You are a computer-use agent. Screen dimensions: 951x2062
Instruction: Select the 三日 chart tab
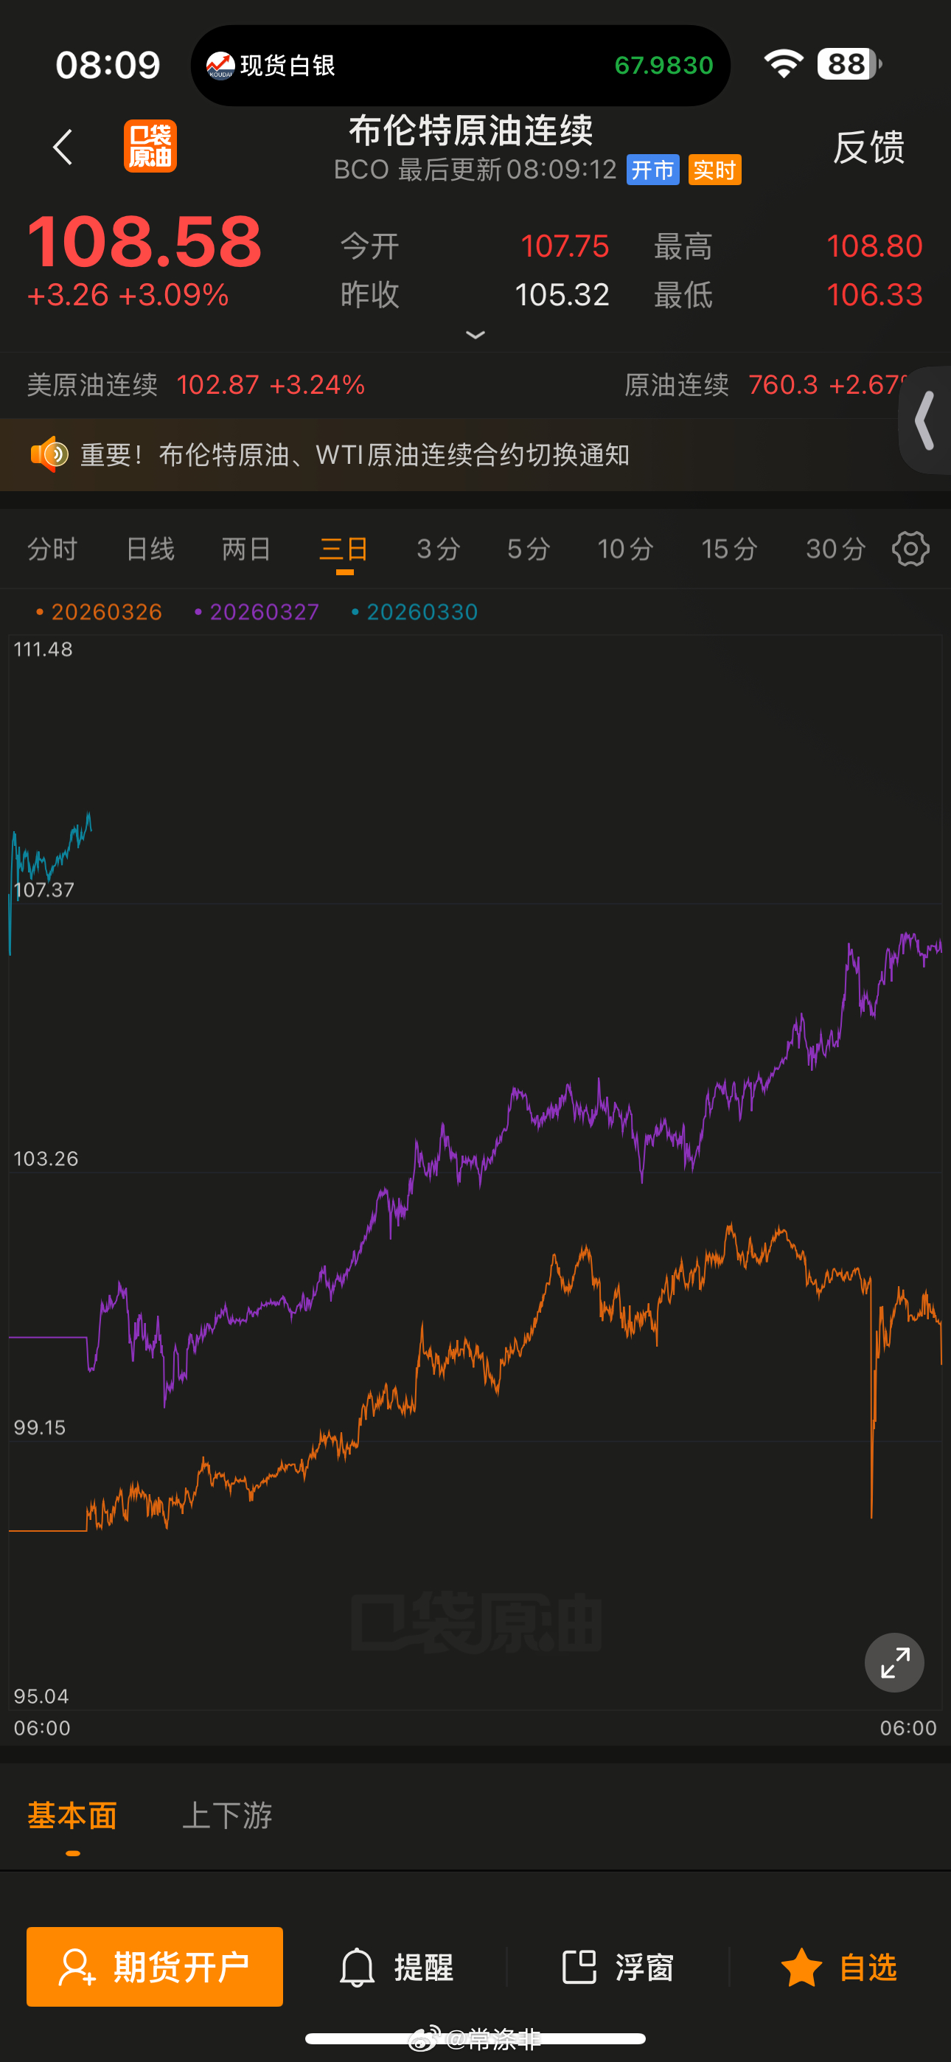(344, 549)
